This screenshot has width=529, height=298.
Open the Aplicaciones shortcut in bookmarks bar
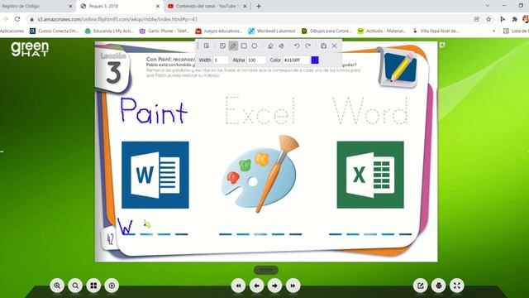point(12,31)
